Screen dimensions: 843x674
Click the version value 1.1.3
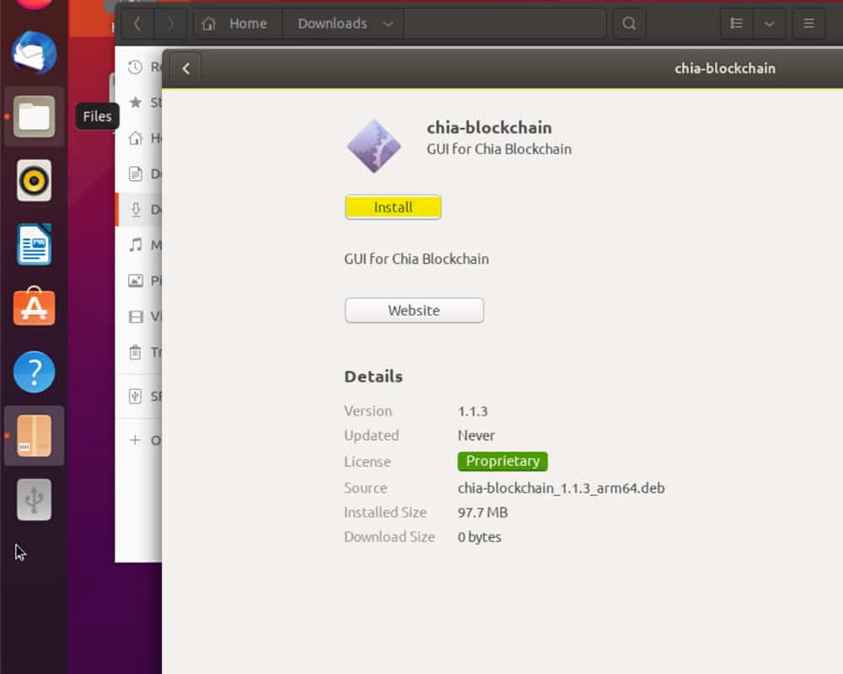coord(473,412)
